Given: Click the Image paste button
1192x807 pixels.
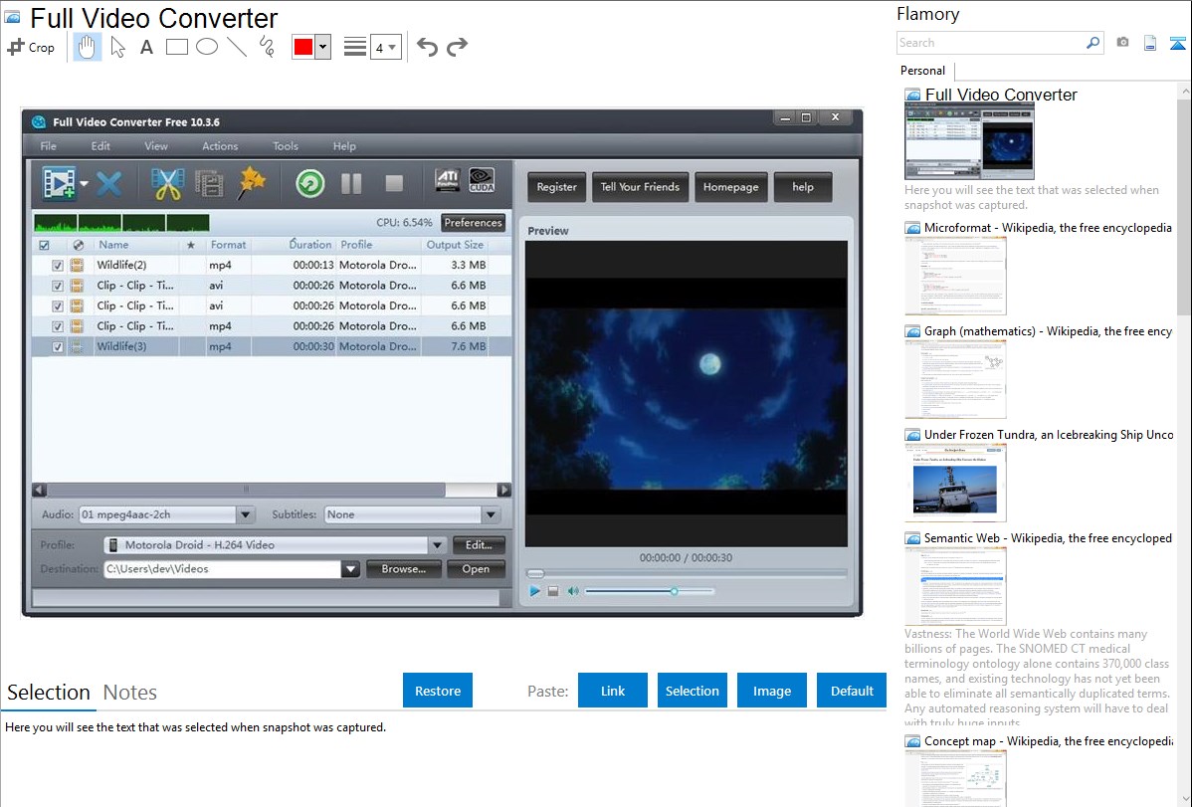Looking at the screenshot, I should (772, 691).
